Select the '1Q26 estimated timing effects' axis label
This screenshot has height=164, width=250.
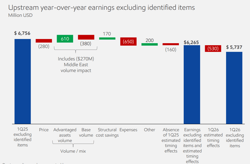pyautogui.click(x=213, y=138)
